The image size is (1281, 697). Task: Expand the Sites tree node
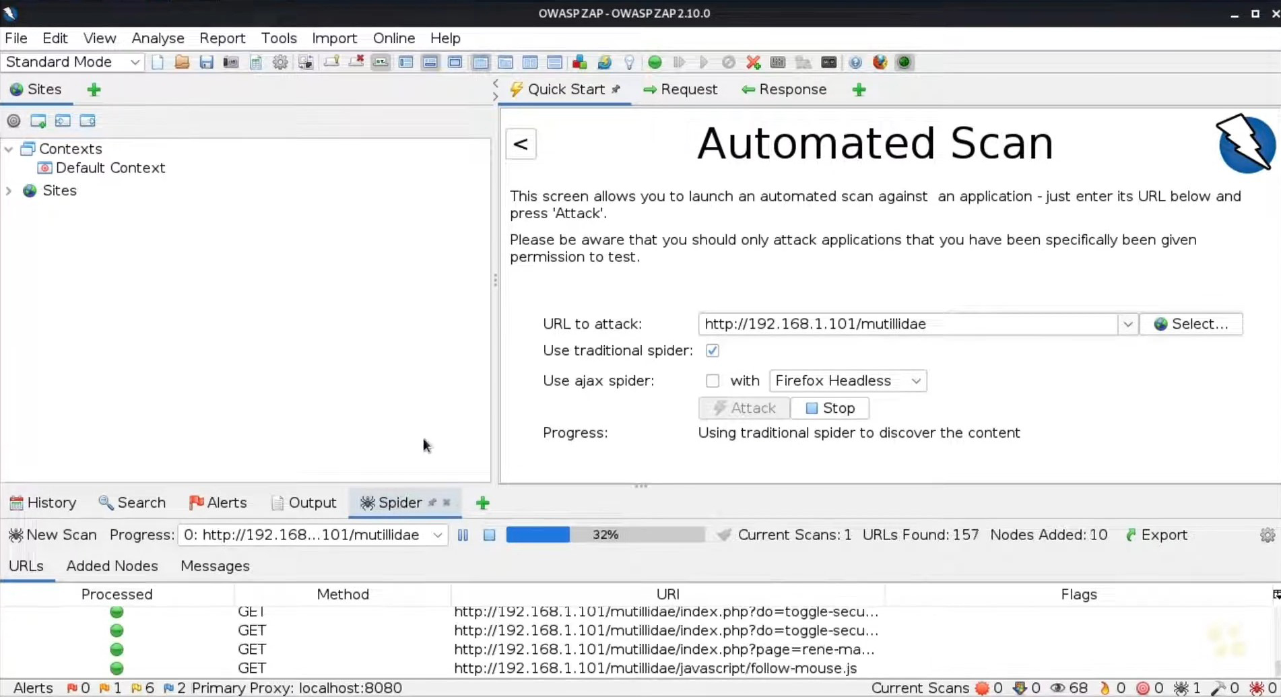coord(9,191)
